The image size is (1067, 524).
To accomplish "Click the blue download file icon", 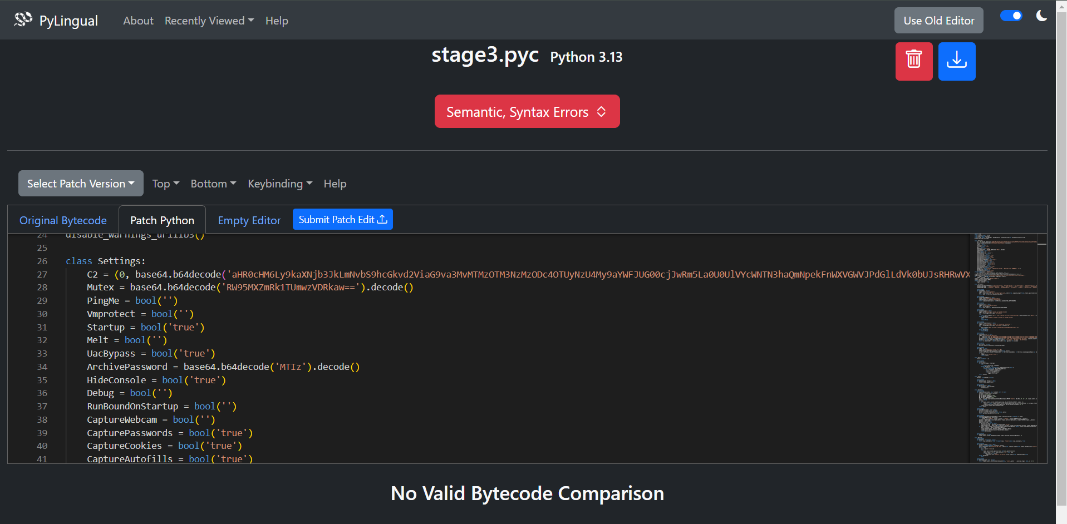I will coord(956,61).
